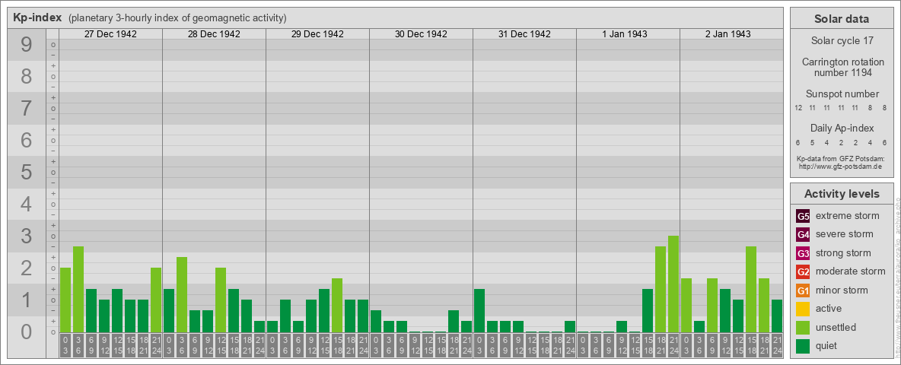Click y-axis label 0
The width and height of the screenshot is (901, 365).
[27, 332]
